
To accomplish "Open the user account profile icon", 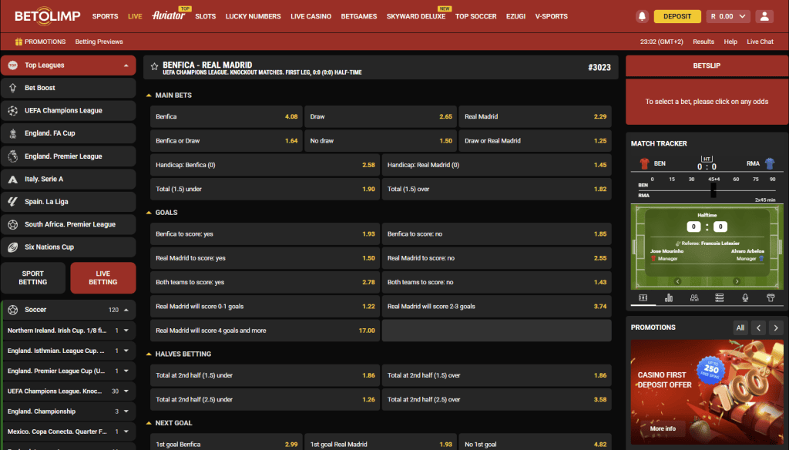I will (764, 17).
